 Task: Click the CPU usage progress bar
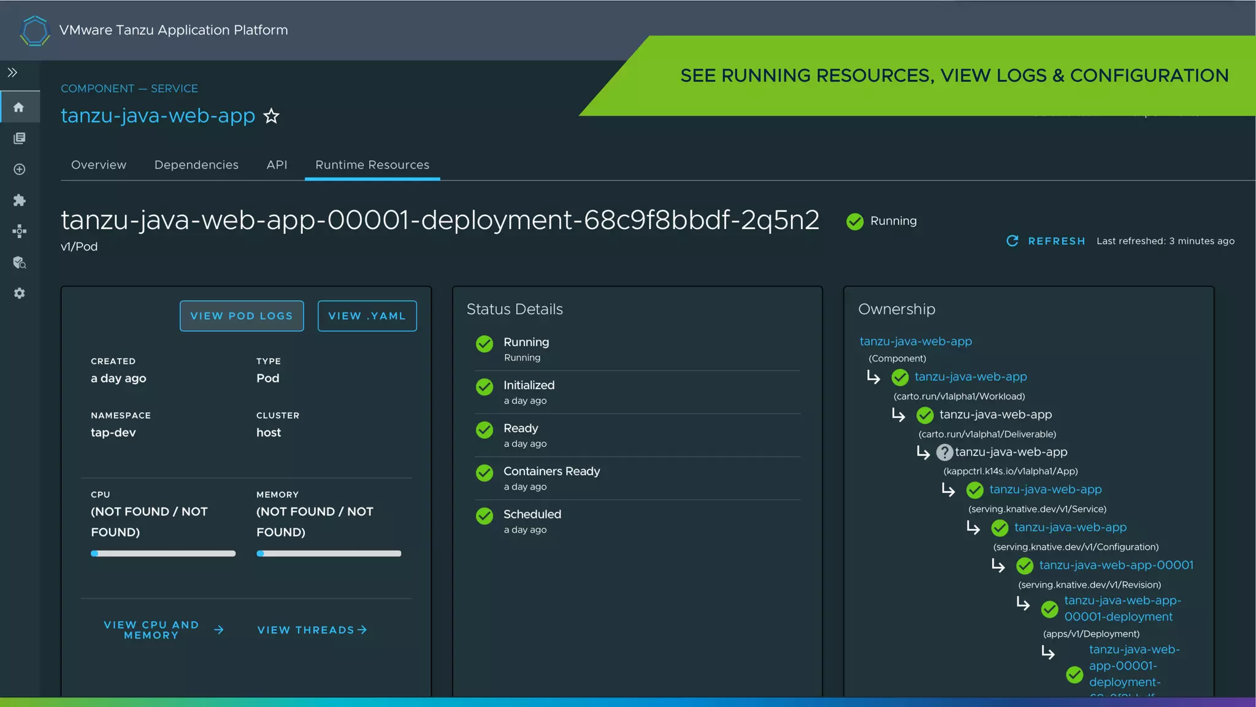[x=163, y=554]
